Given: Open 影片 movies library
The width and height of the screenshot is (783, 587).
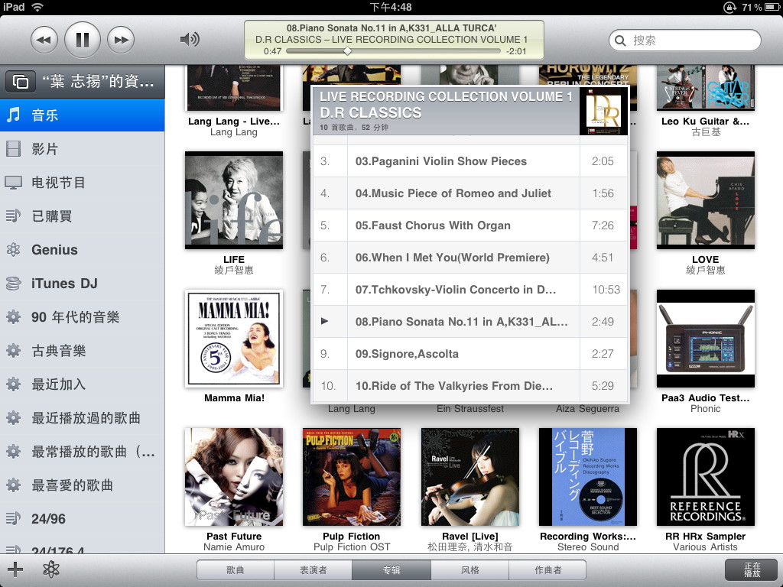Looking at the screenshot, I should point(83,149).
